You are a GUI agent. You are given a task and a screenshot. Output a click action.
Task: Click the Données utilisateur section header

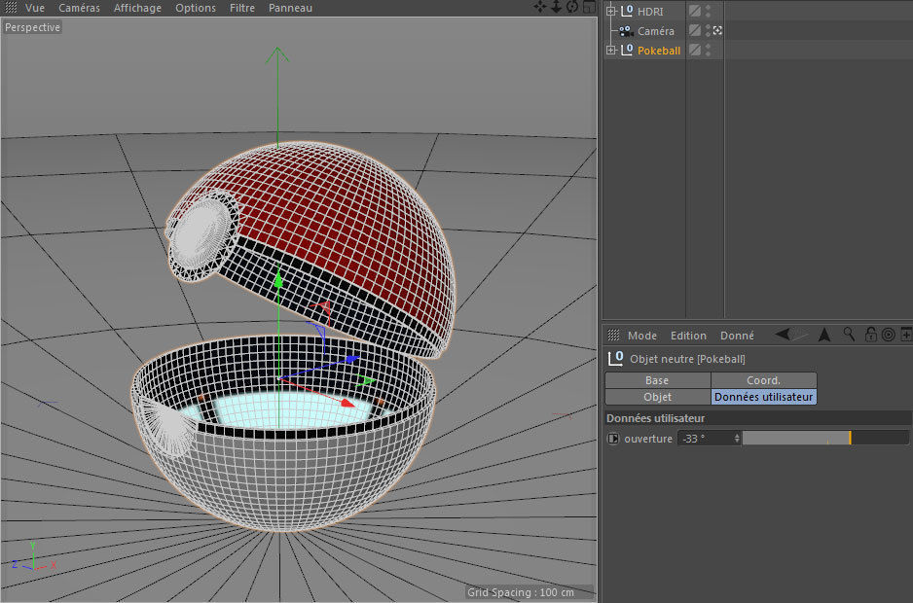[758, 418]
